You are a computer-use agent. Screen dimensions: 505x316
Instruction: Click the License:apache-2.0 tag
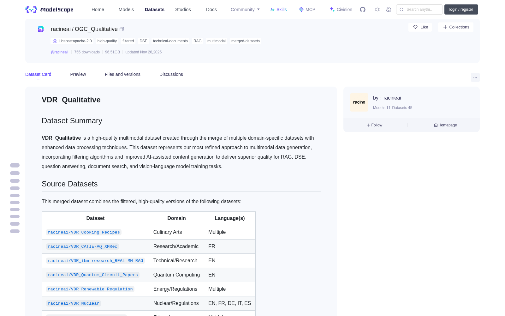tap(72, 41)
